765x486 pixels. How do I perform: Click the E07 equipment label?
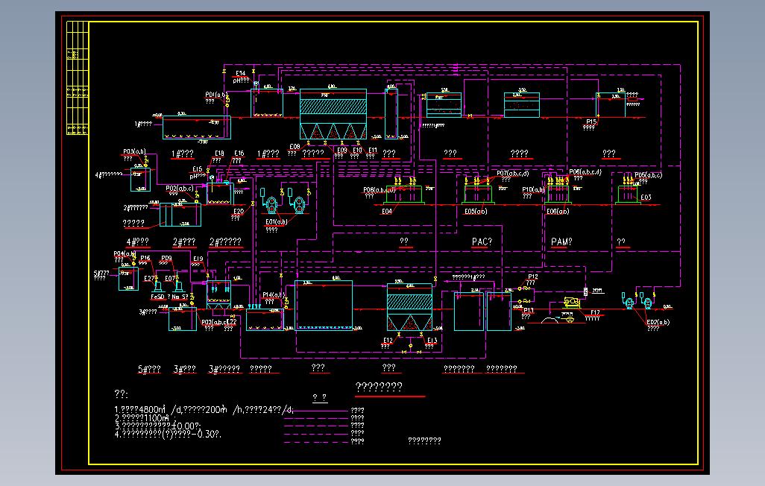[x=170, y=279]
